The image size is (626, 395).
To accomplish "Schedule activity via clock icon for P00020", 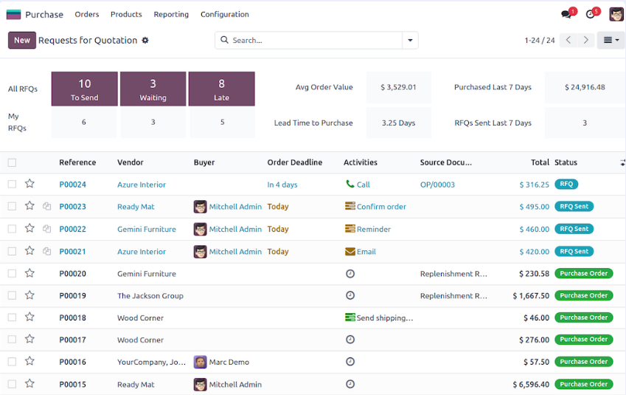I will [x=350, y=274].
